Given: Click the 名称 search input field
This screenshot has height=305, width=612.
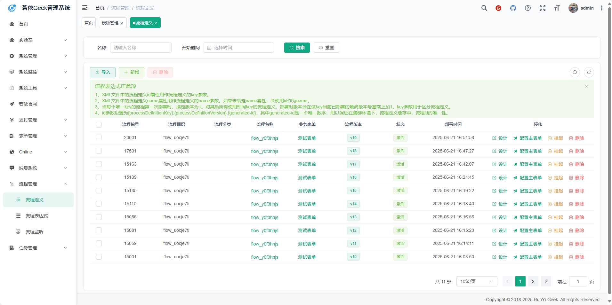Looking at the screenshot, I should 141,48.
